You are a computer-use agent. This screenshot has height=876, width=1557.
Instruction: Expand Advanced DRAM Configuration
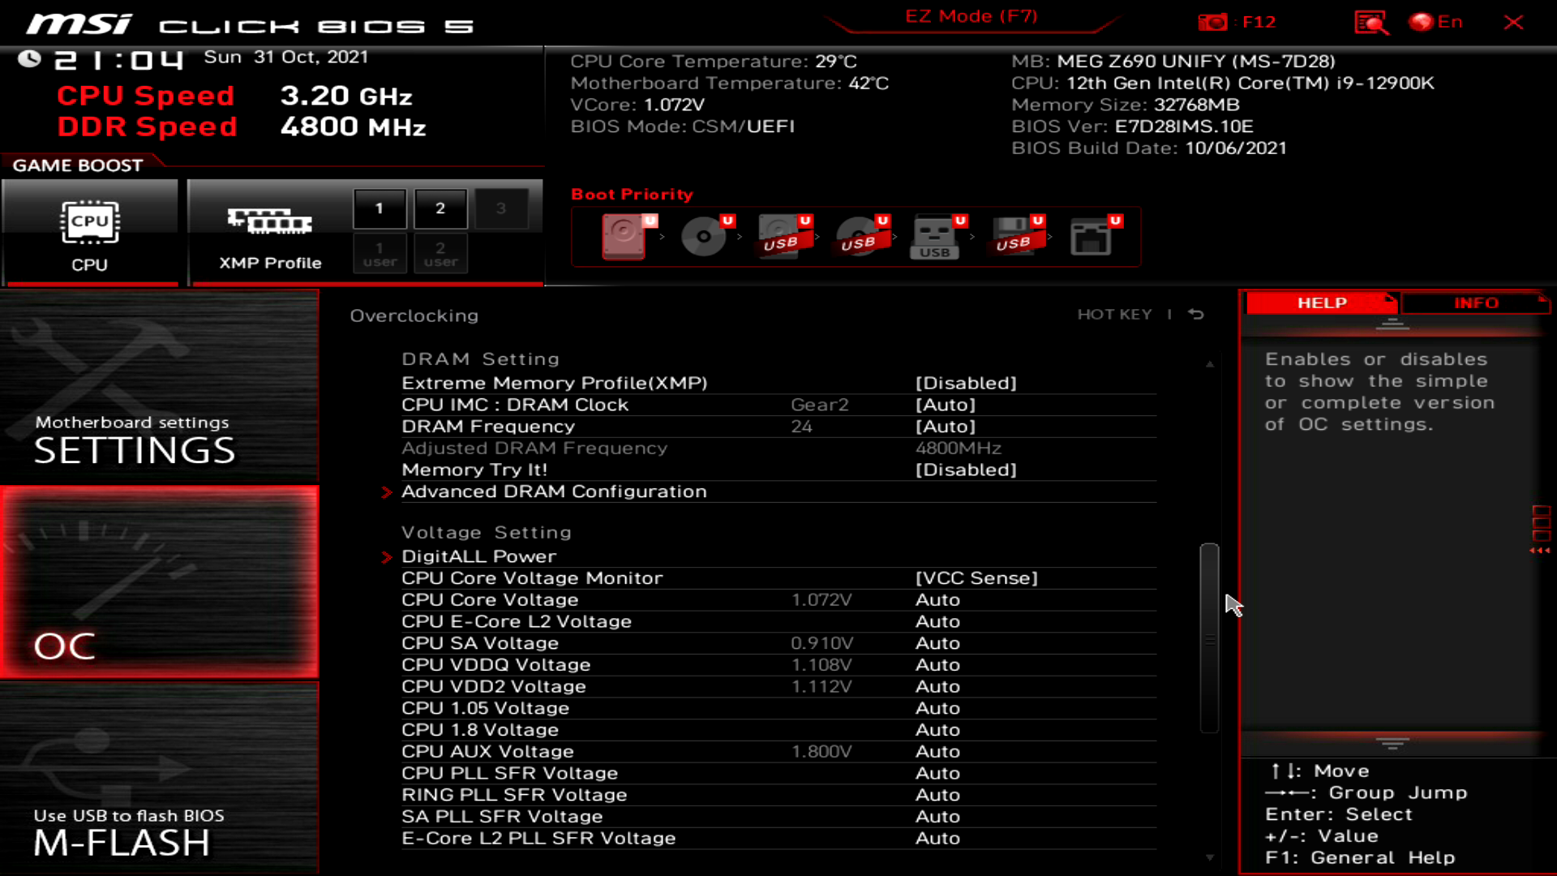554,492
